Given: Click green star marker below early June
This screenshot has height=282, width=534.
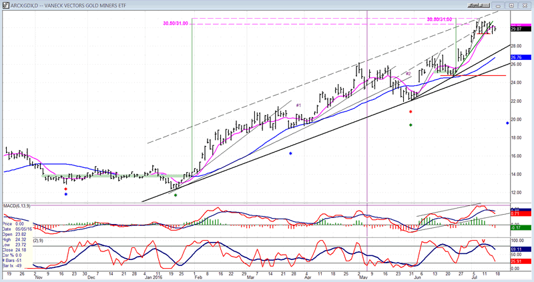Looking at the screenshot, I should [411, 125].
